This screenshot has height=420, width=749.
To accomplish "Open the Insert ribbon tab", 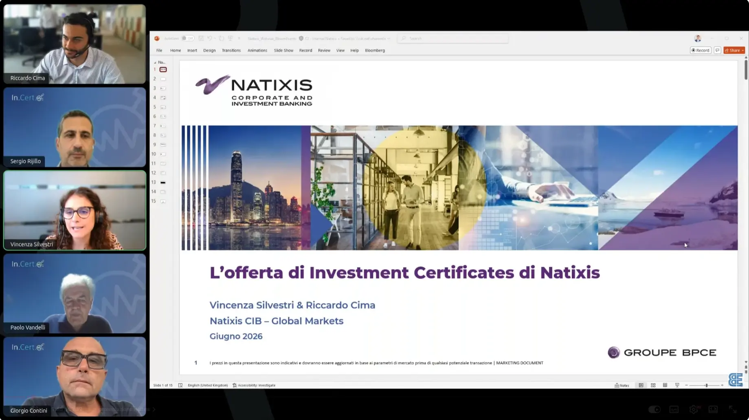I will click(192, 51).
